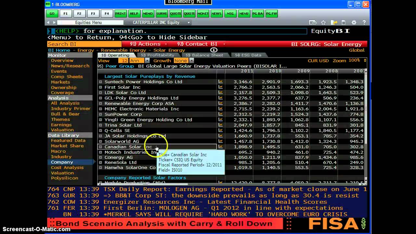Click the green HELP key

pyautogui.click(x=134, y=14)
